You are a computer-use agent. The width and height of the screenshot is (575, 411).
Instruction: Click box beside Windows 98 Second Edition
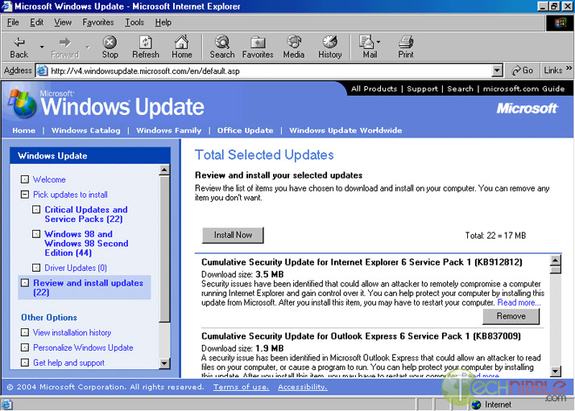click(36, 234)
